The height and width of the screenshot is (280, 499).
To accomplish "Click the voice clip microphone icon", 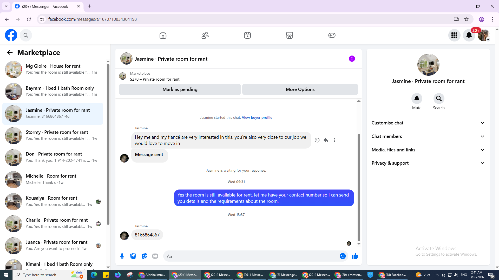I will pyautogui.click(x=122, y=256).
